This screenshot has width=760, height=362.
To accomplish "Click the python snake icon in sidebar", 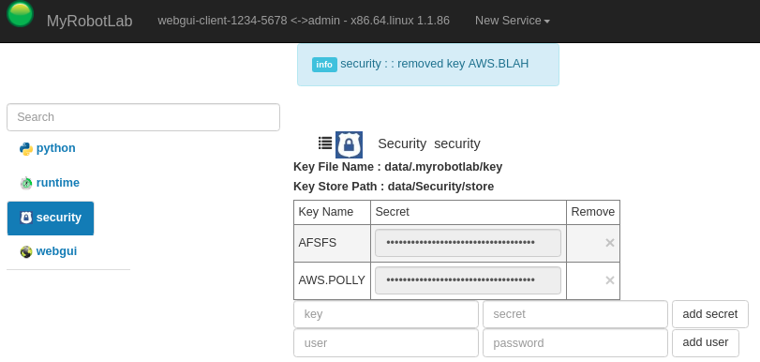I will [26, 148].
